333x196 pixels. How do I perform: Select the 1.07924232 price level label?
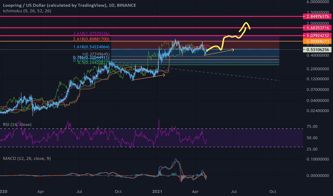click(317, 36)
